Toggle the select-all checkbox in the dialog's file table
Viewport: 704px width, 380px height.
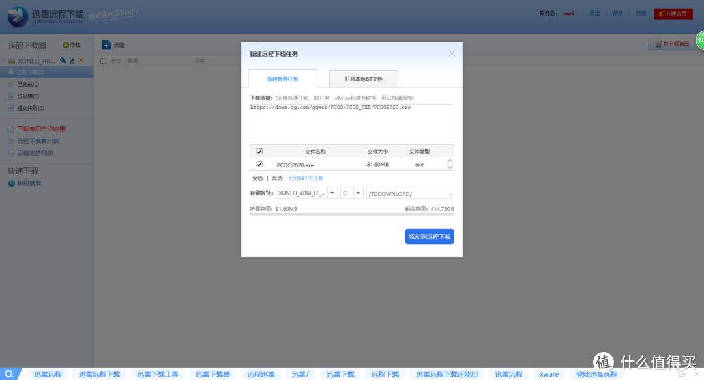click(x=259, y=152)
